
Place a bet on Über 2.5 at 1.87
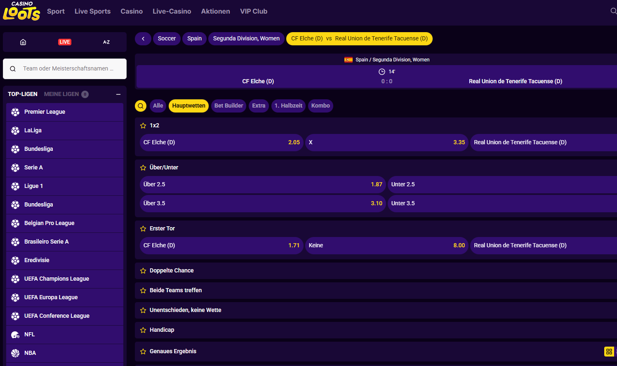(x=263, y=184)
